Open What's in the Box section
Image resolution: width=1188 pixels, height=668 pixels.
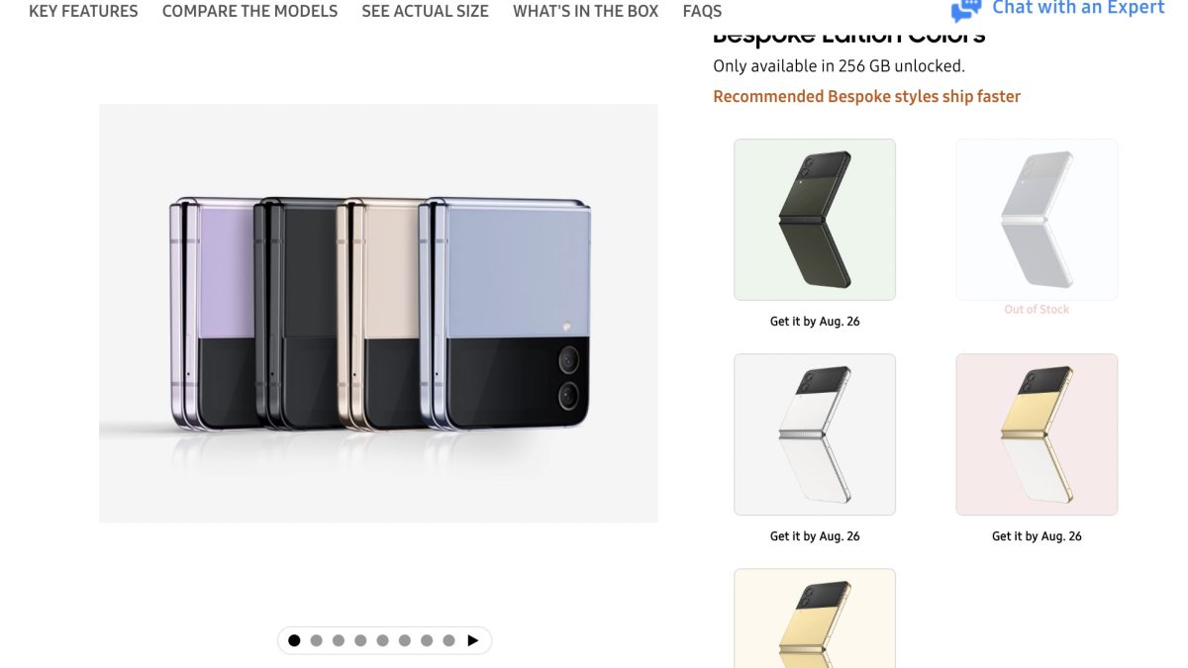[585, 12]
